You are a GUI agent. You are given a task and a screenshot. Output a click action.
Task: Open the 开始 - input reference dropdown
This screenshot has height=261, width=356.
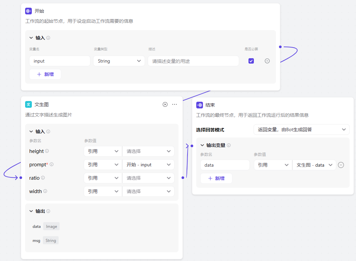(x=148, y=164)
